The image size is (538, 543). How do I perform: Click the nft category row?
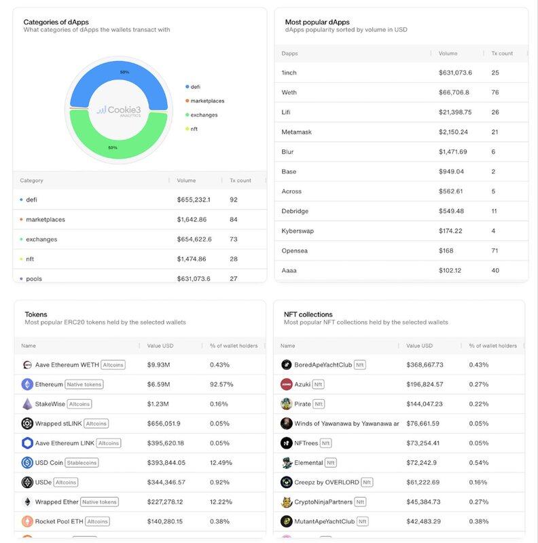point(140,259)
